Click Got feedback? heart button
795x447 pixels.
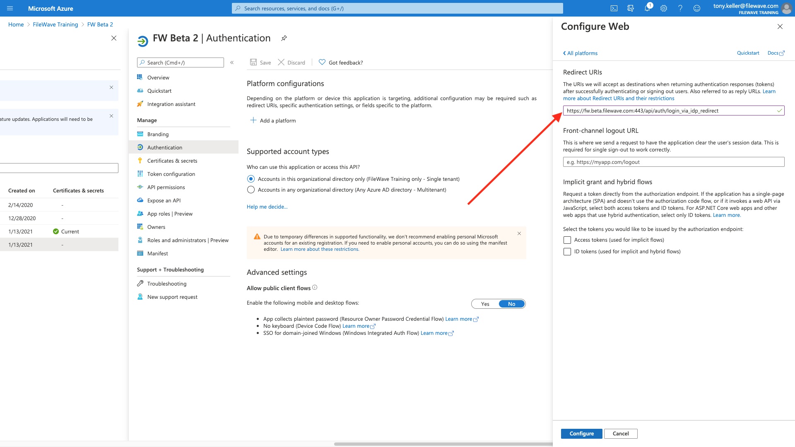341,62
